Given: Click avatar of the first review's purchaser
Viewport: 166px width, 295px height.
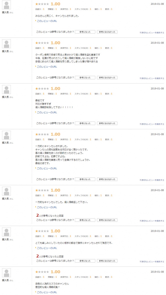Looking at the screenshot, I should point(6,5).
